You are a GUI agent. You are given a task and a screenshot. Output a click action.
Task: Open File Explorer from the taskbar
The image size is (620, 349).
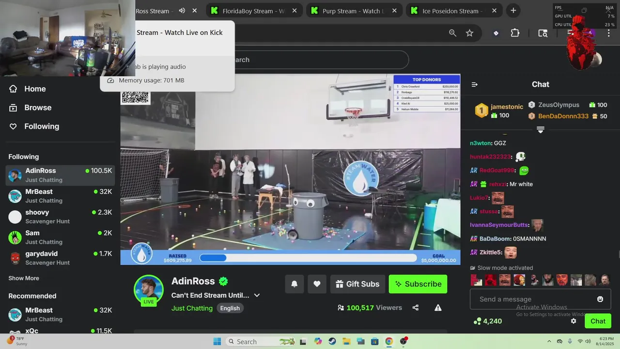(346, 341)
